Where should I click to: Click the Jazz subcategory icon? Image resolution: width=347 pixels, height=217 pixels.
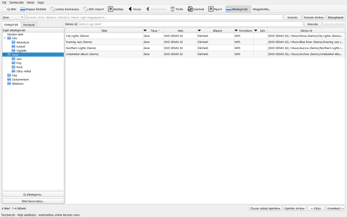(13, 59)
